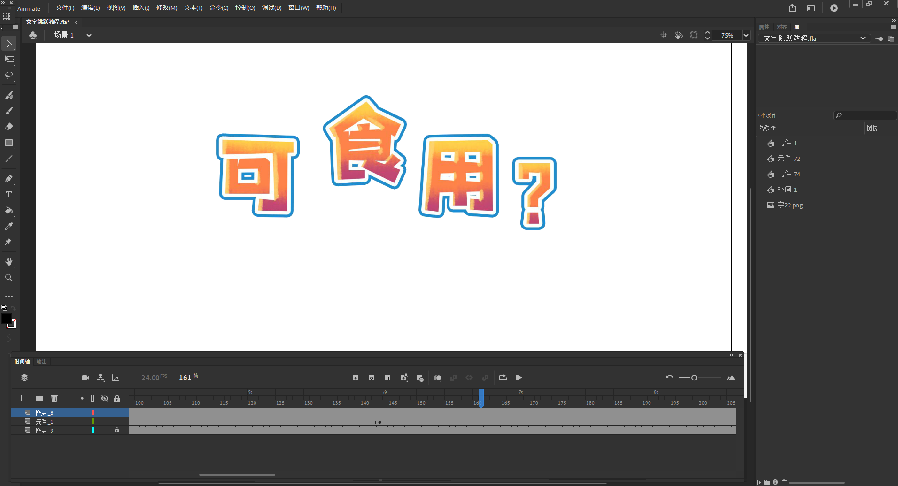Viewport: 898px width, 486px height.
Task: Toggle clip content outside stage
Action: (694, 35)
